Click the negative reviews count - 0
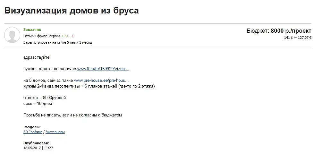Viewport: 321px width, 162px height. pyautogui.click(x=72, y=36)
